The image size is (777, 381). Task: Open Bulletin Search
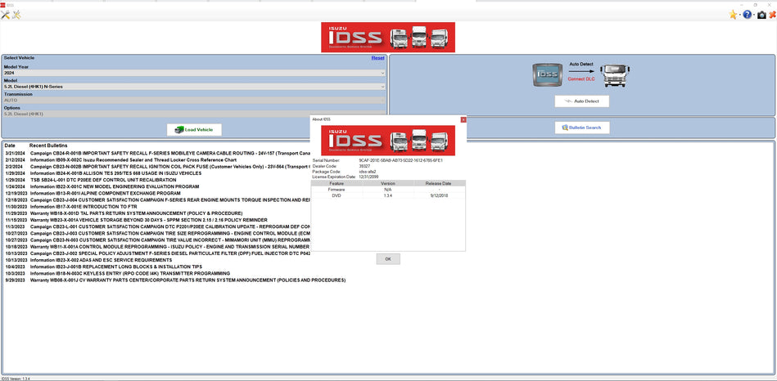tap(582, 128)
